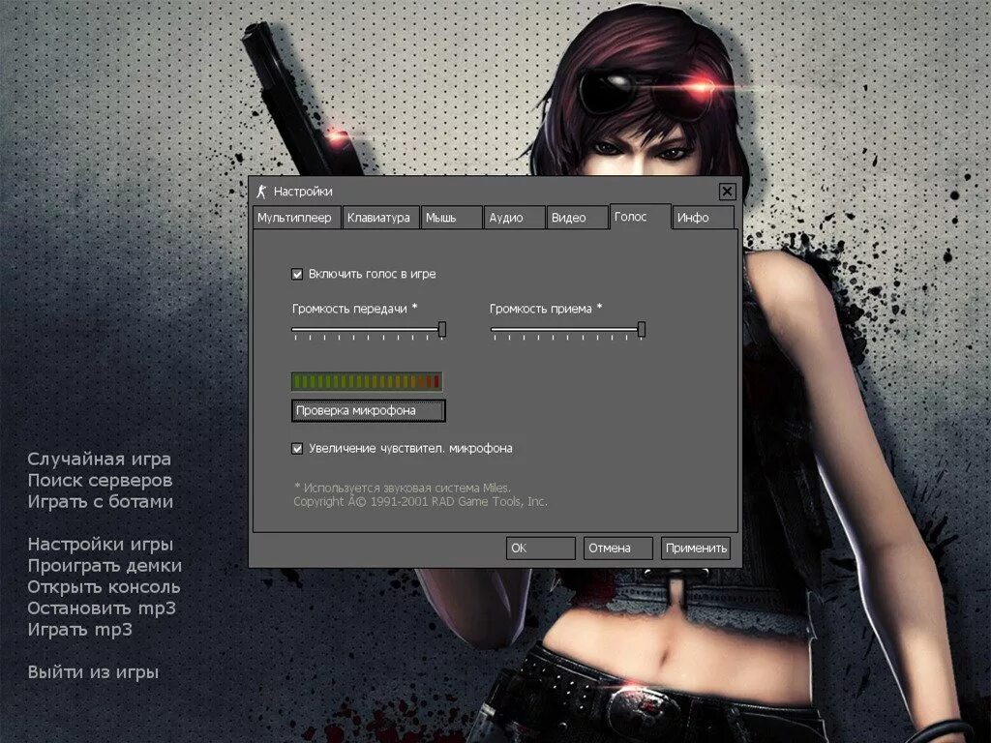Click the Counter-Strike icon in title bar
The height and width of the screenshot is (743, 991).
261,191
